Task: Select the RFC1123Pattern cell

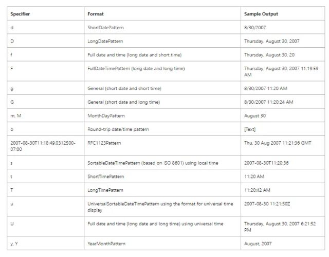Action: [x=104, y=143]
